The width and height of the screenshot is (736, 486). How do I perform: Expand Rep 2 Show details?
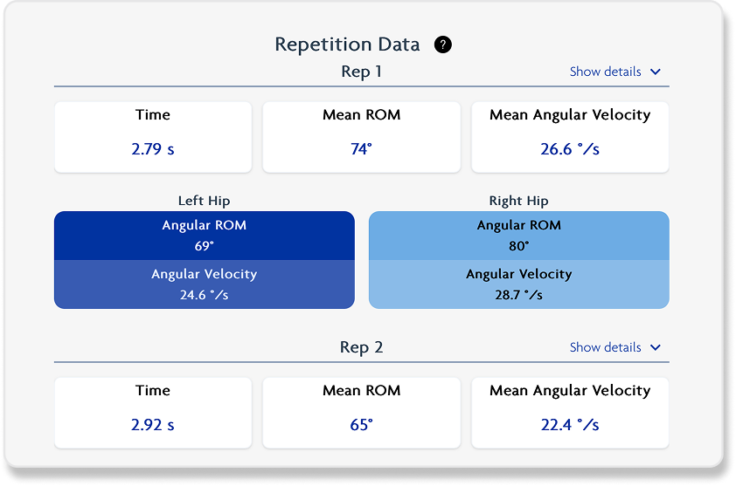pyautogui.click(x=605, y=347)
